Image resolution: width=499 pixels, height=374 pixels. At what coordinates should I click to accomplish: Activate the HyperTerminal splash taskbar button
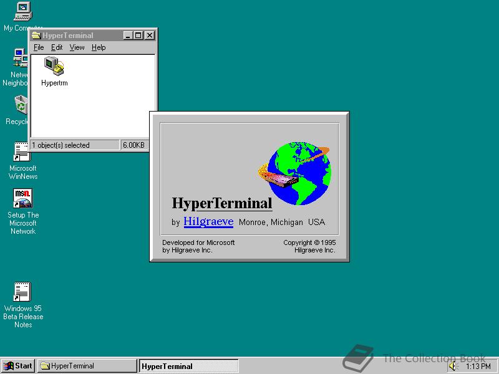point(189,366)
